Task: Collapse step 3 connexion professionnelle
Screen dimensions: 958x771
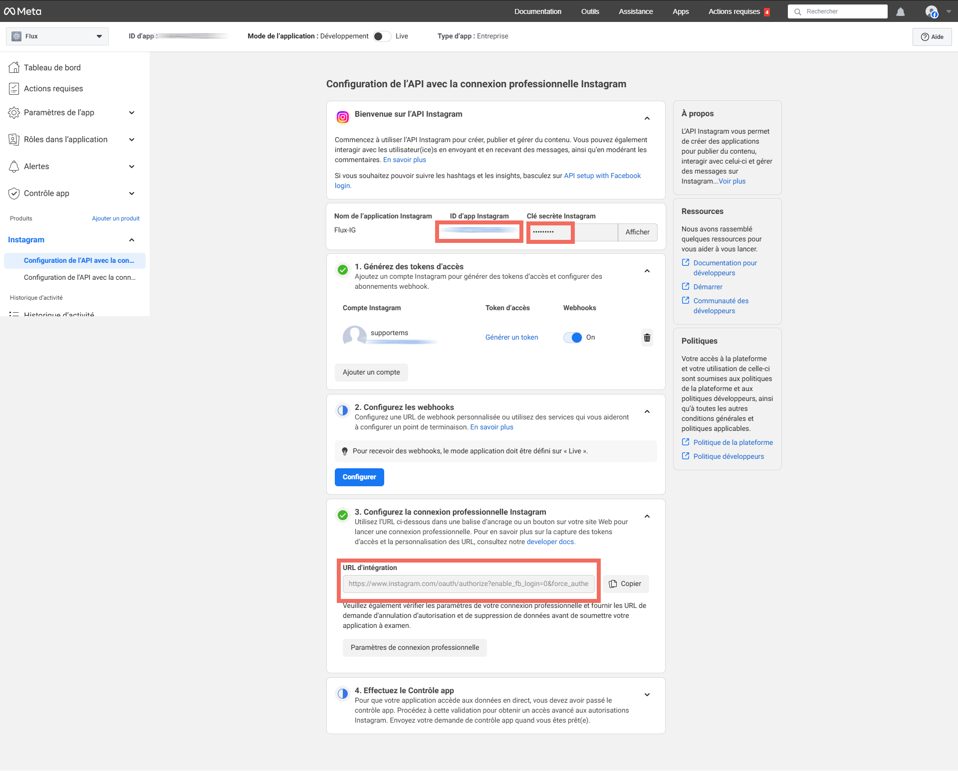Action: click(x=647, y=516)
